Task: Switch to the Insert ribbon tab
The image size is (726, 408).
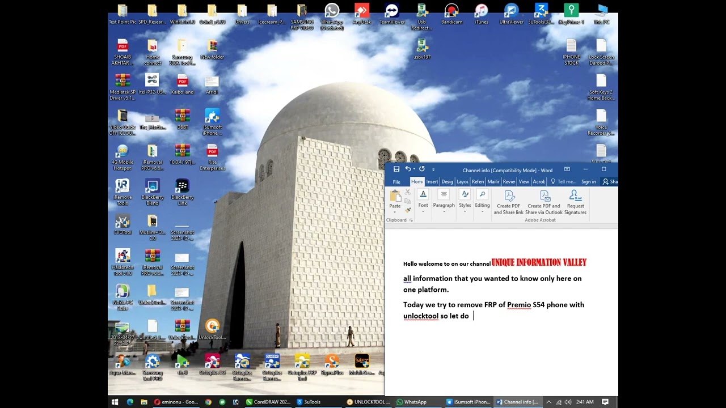Action: tap(432, 182)
